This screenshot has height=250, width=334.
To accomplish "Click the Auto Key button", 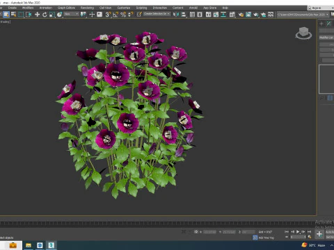I will 330,232.
